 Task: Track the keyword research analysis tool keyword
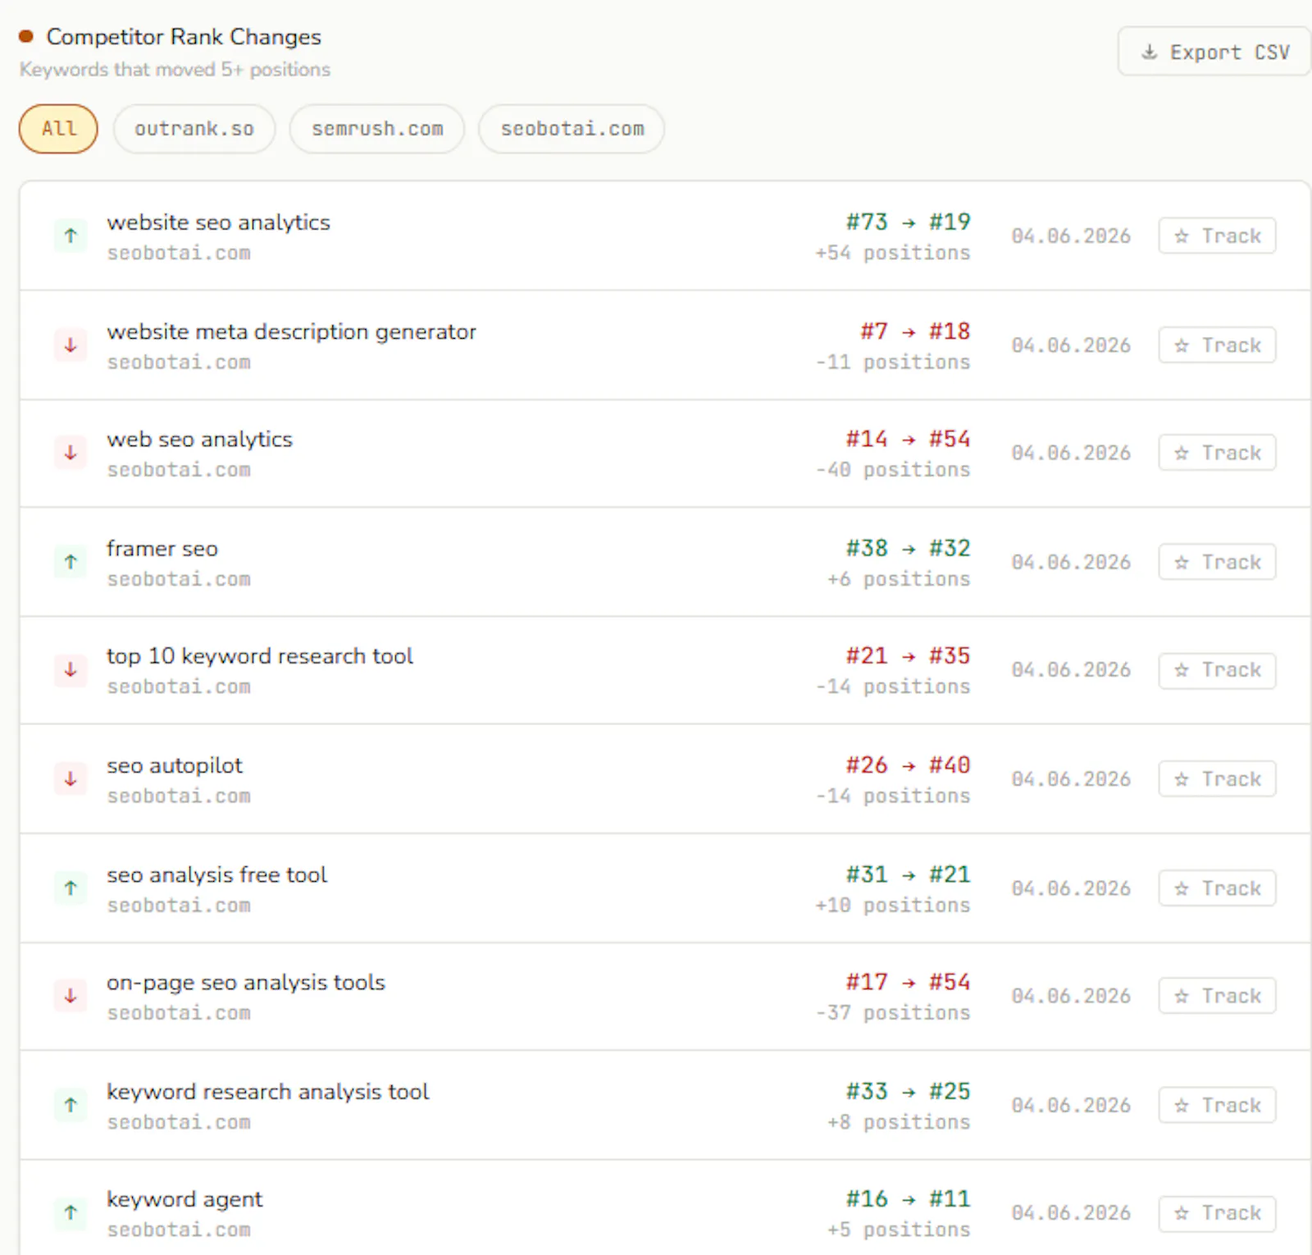point(1217,1106)
